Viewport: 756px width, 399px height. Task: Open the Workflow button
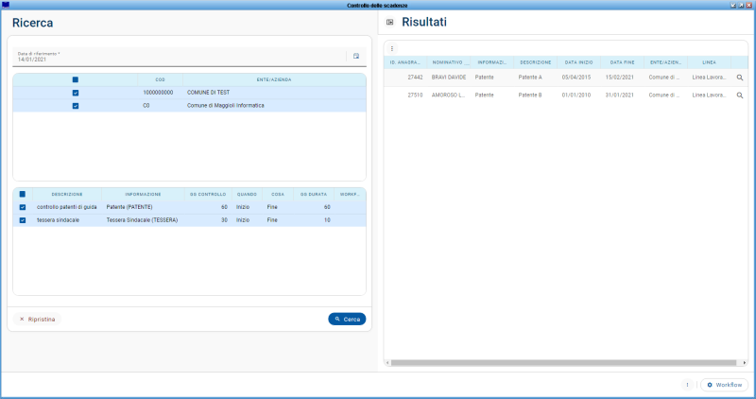point(725,385)
